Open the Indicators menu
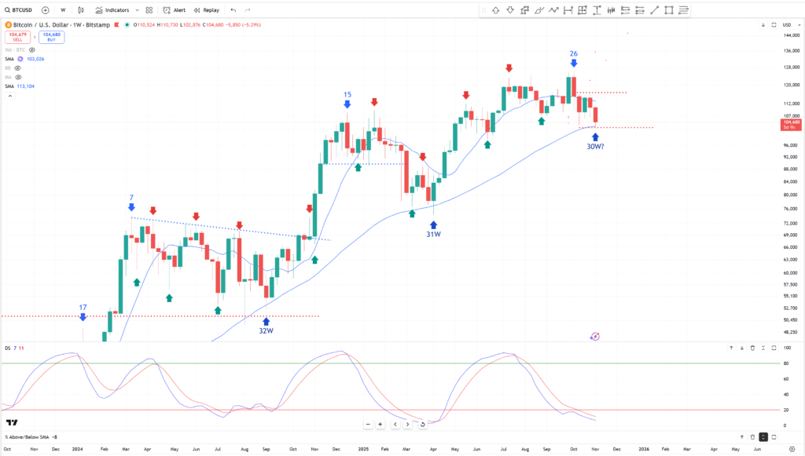This screenshot has width=805, height=456. click(112, 10)
